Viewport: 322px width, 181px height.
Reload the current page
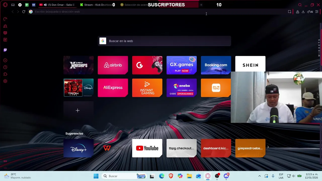tap(24, 12)
